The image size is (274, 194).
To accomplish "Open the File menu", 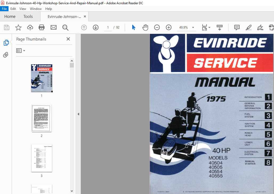I will tap(4, 9).
